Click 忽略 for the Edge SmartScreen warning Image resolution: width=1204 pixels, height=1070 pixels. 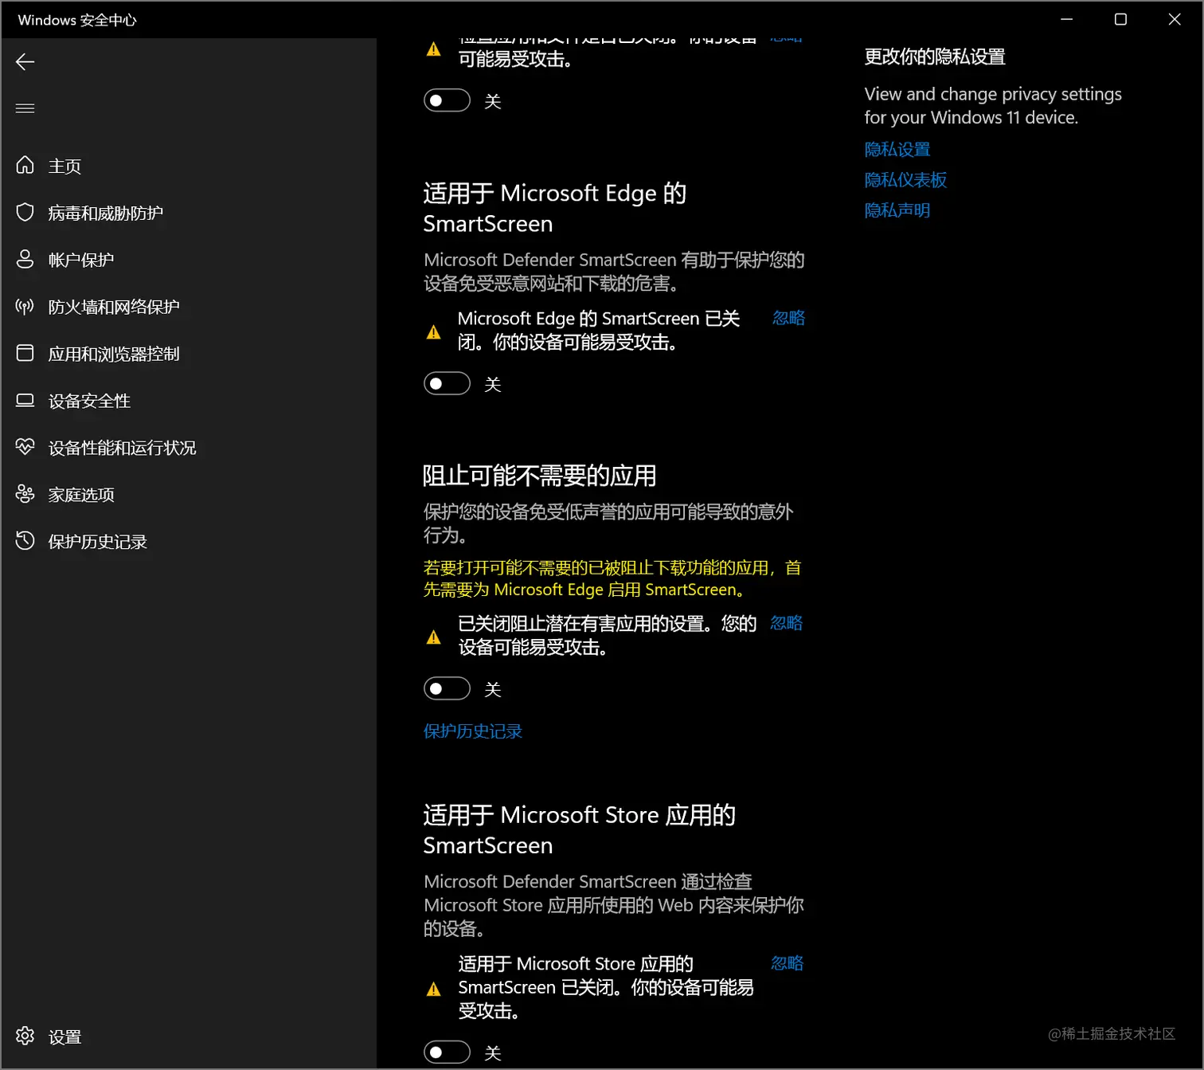(788, 318)
